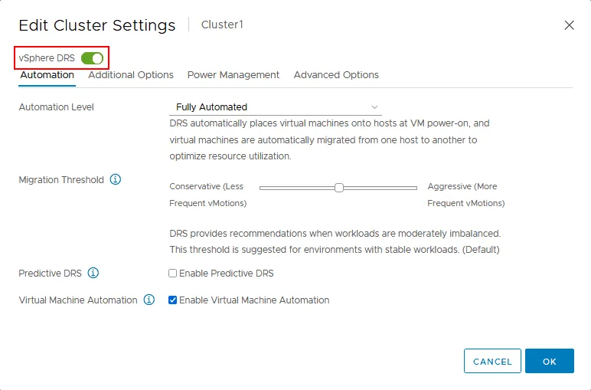Open the Automation Level dropdown showing Fully Automated

coord(274,107)
